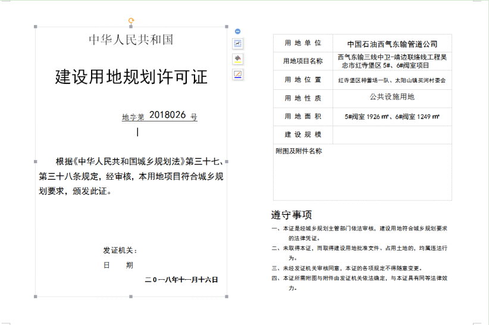Click the empty 建设规模 value cell
Screen dimensions: 489x325
coord(392,135)
